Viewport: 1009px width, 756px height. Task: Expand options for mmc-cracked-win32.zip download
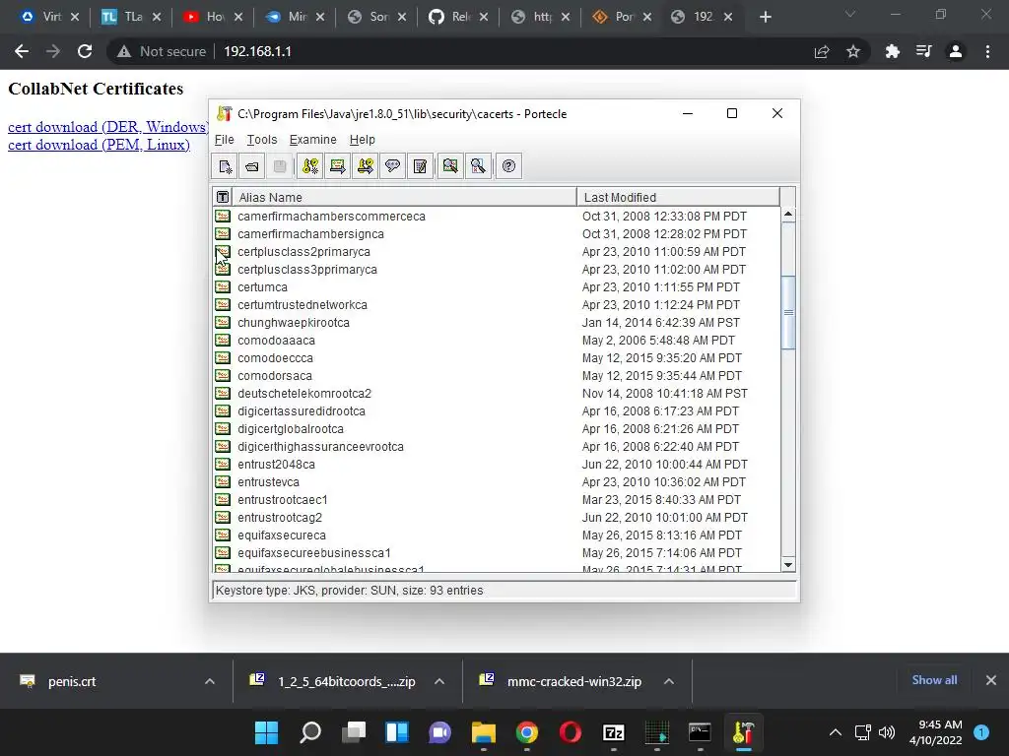click(669, 681)
